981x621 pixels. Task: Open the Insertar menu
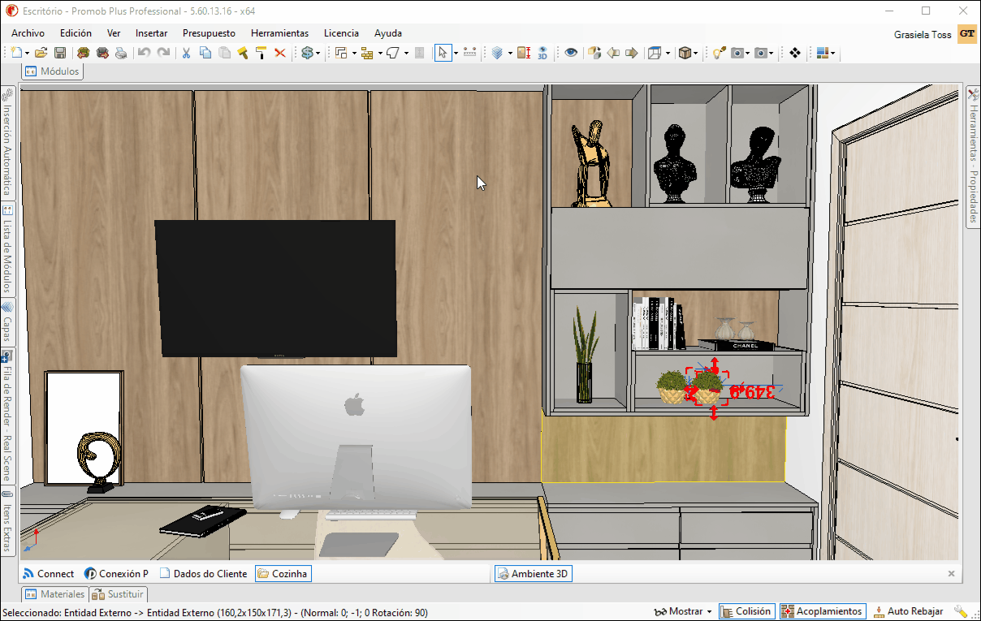click(152, 33)
